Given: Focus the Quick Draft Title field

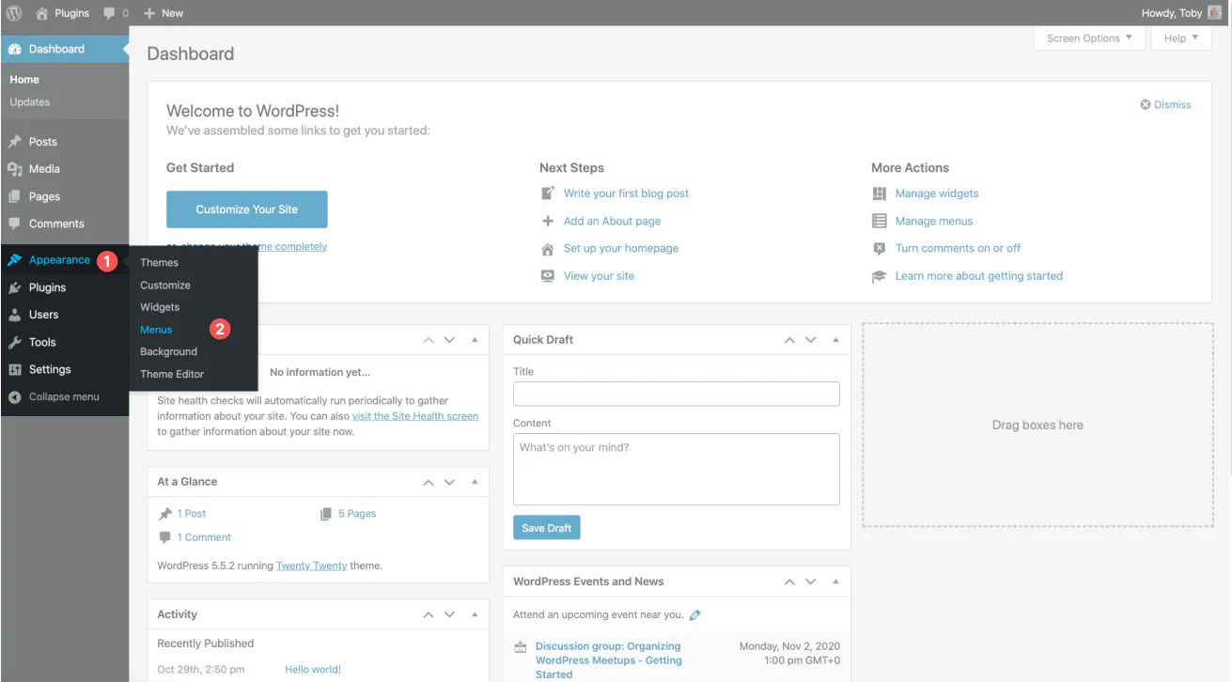Looking at the screenshot, I should (677, 394).
